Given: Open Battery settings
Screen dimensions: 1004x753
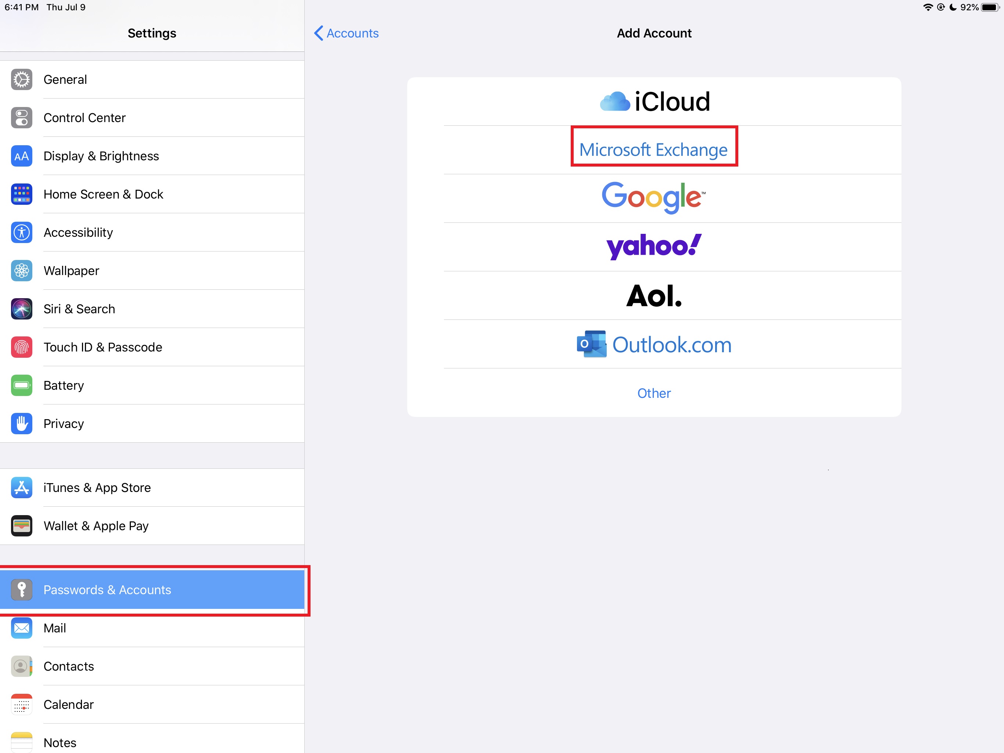Looking at the screenshot, I should pos(152,385).
